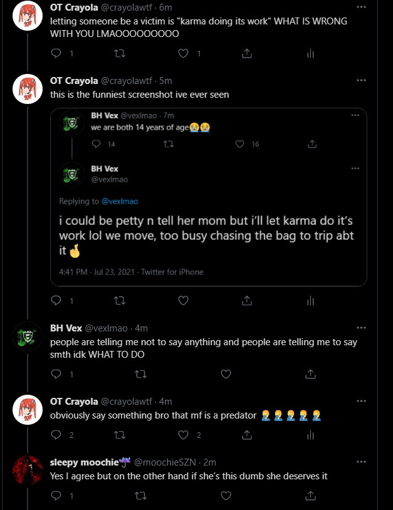This screenshot has height=510, width=393.
Task: Retweet the "funniest screenshot" tweet by OT Crayola
Action: 119,301
